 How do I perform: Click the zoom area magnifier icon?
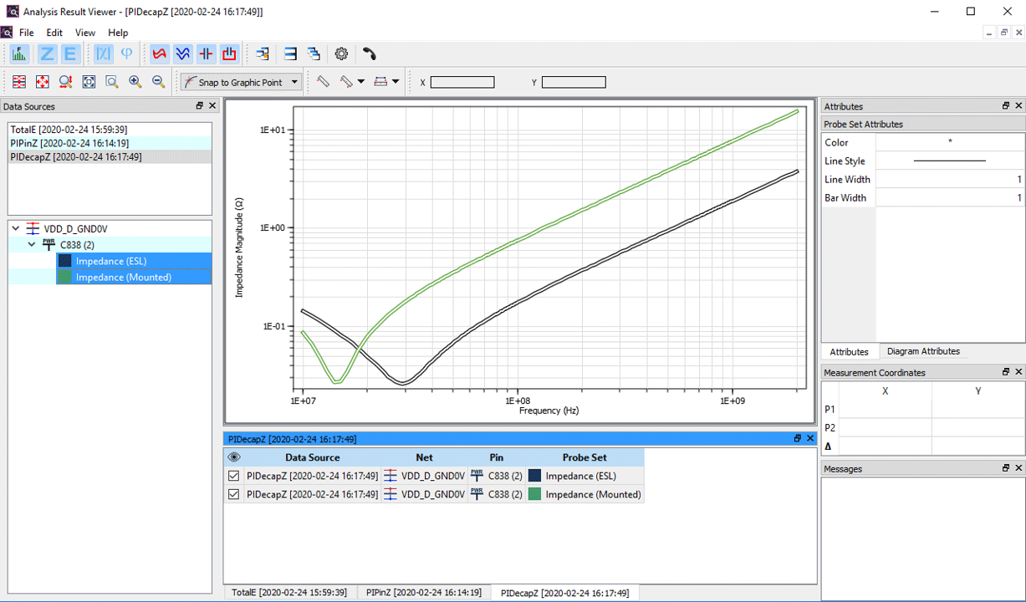pyautogui.click(x=112, y=82)
